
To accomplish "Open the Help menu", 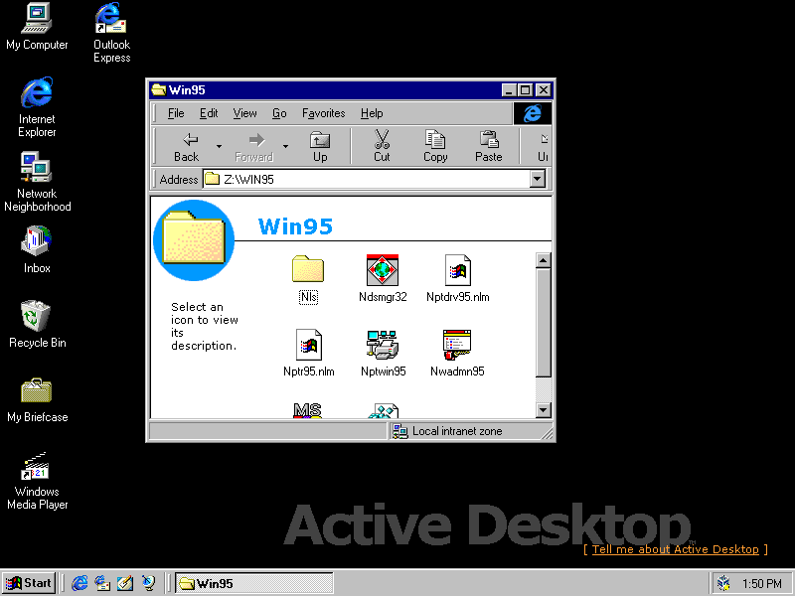I will pyautogui.click(x=372, y=113).
